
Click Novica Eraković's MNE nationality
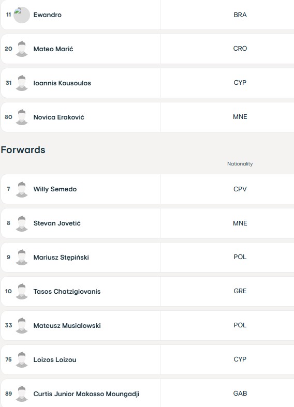click(x=240, y=117)
